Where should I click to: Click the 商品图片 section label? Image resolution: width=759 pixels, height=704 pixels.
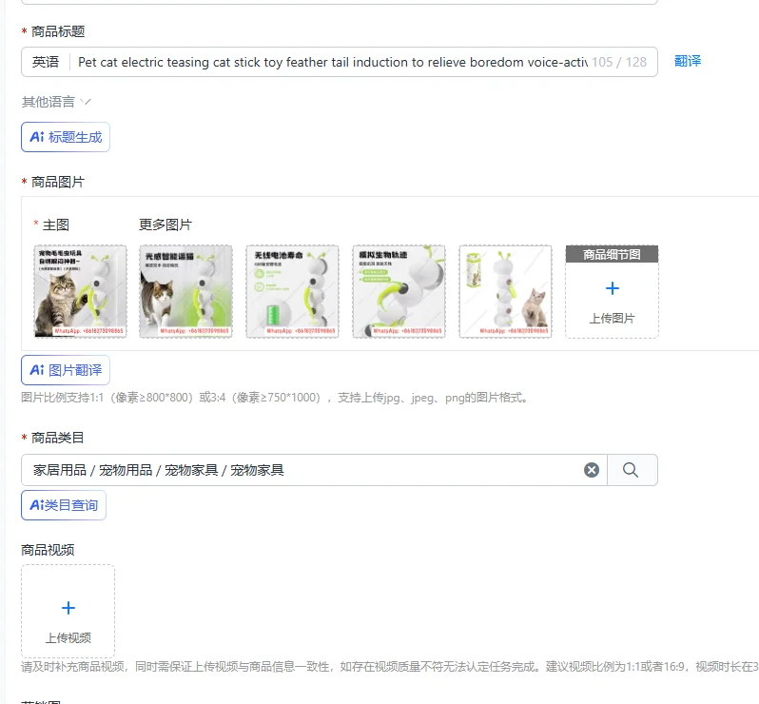click(x=58, y=182)
